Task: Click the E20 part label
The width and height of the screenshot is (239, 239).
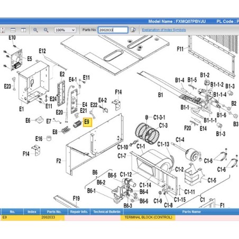Action: [x=59, y=112]
